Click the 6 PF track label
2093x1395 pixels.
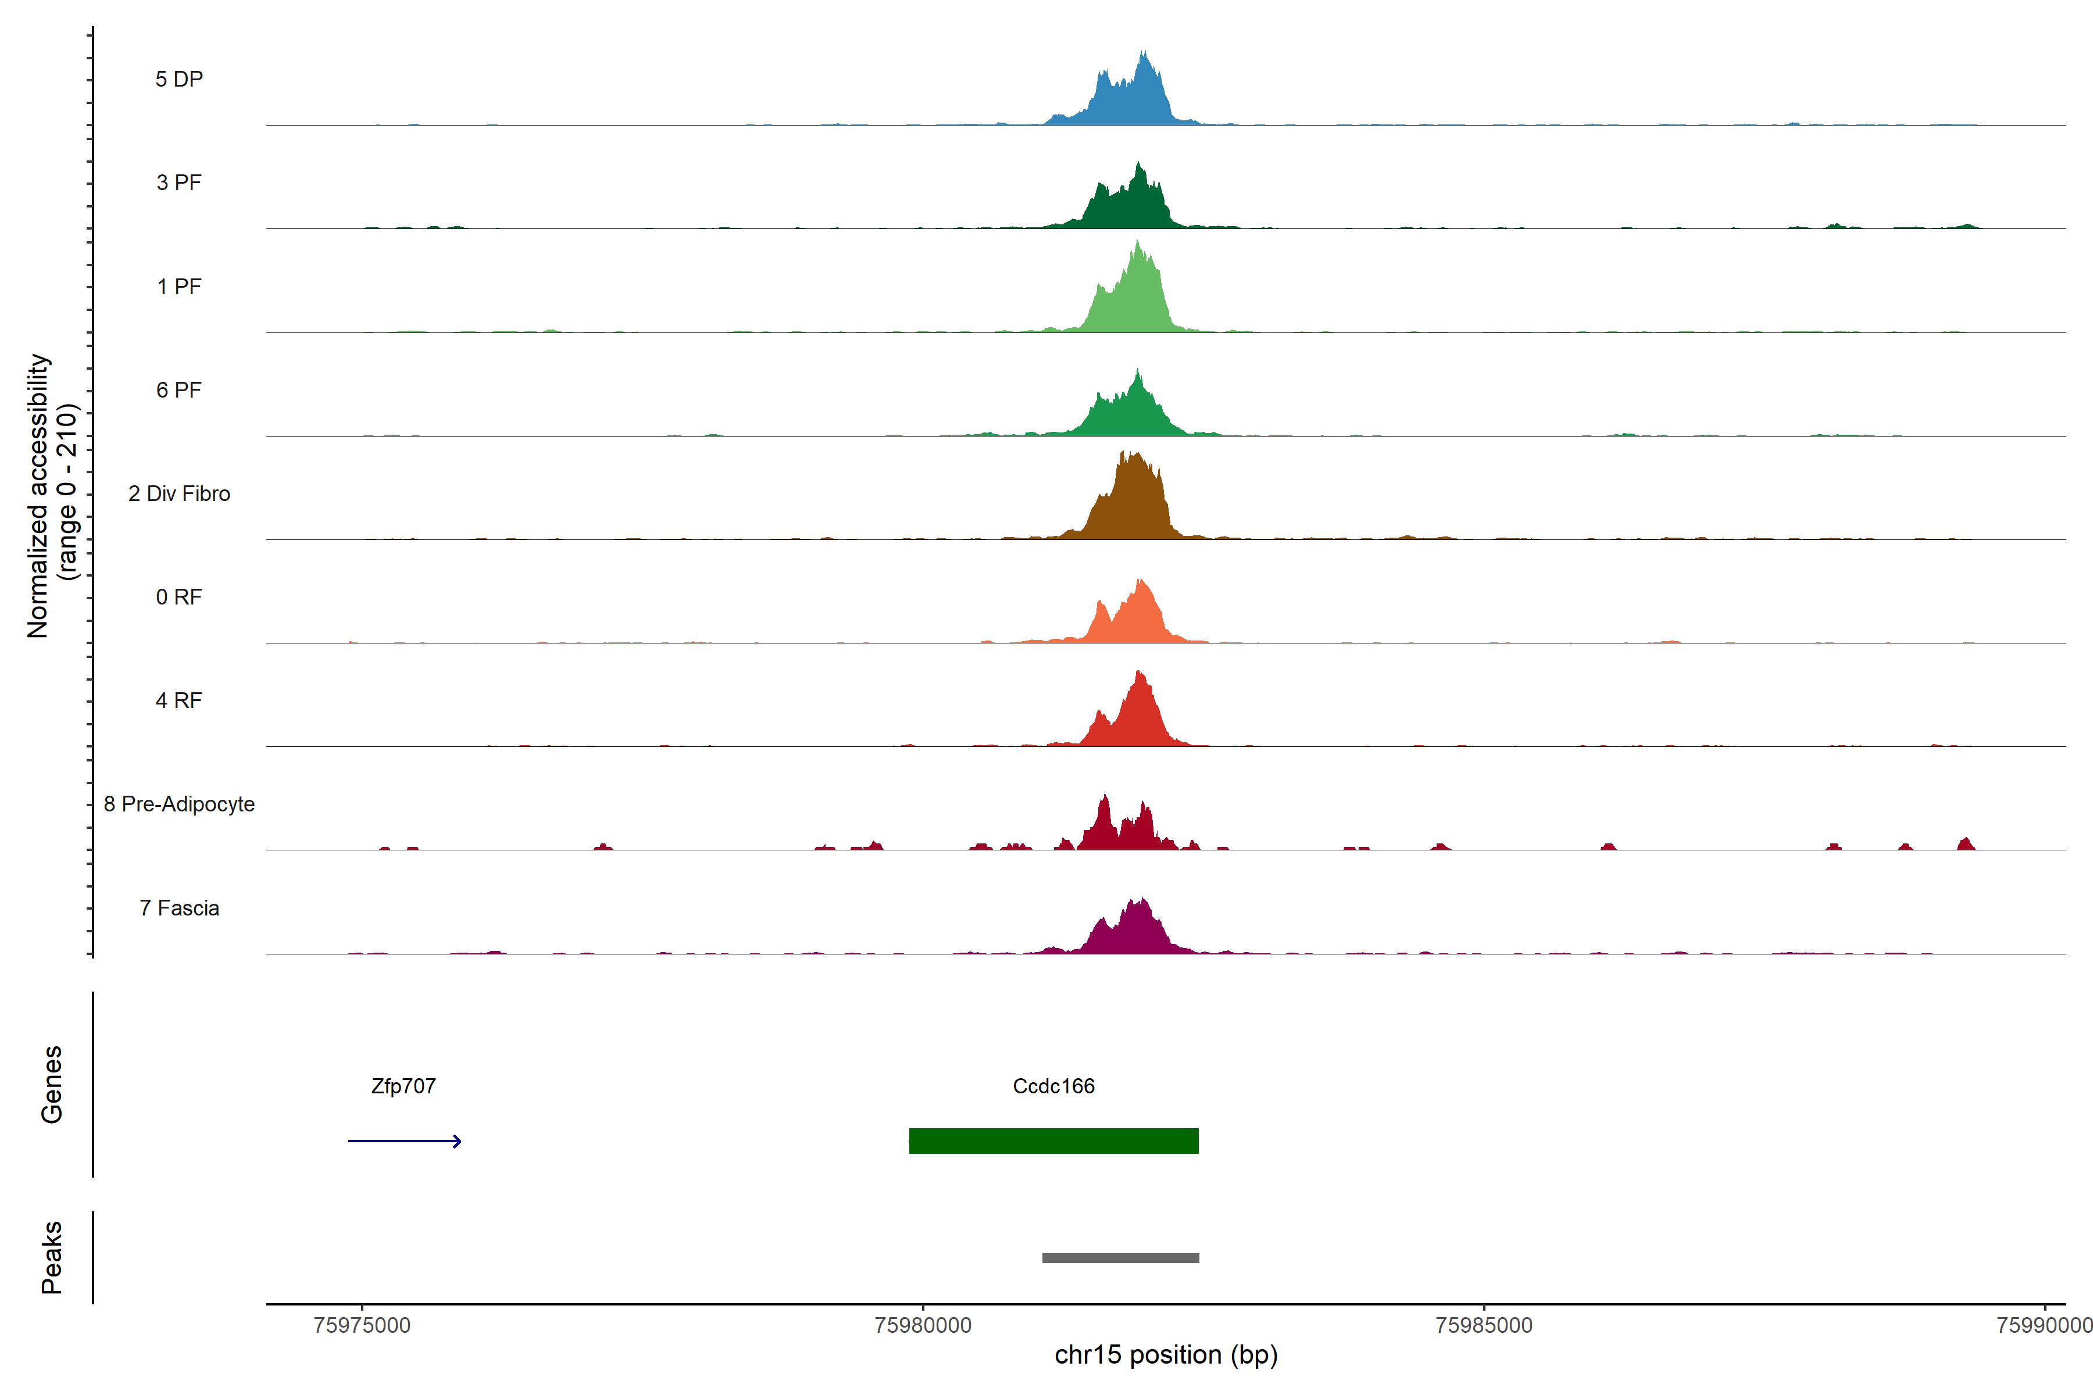179,389
